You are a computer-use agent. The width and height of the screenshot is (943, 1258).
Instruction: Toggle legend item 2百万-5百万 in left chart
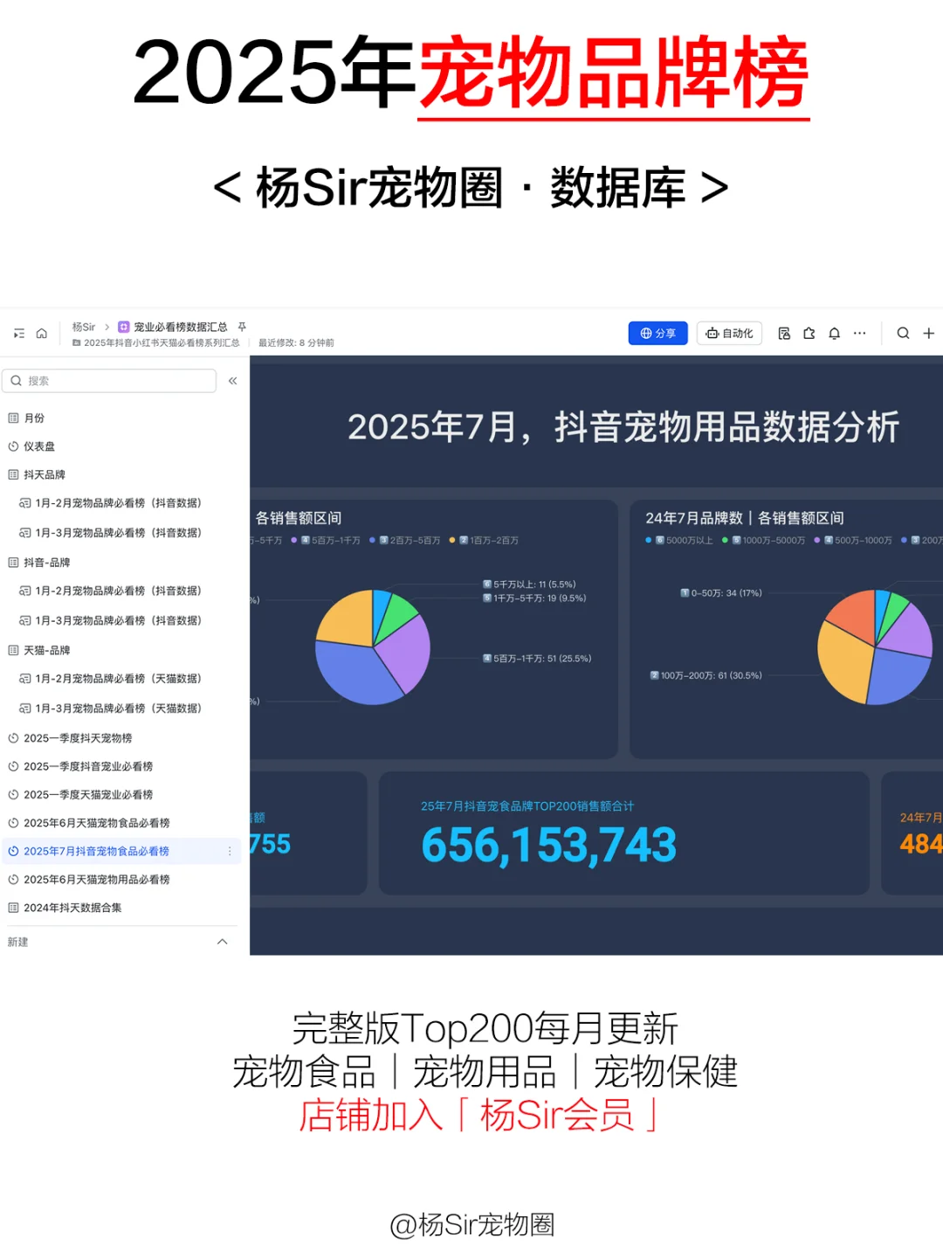tap(405, 541)
